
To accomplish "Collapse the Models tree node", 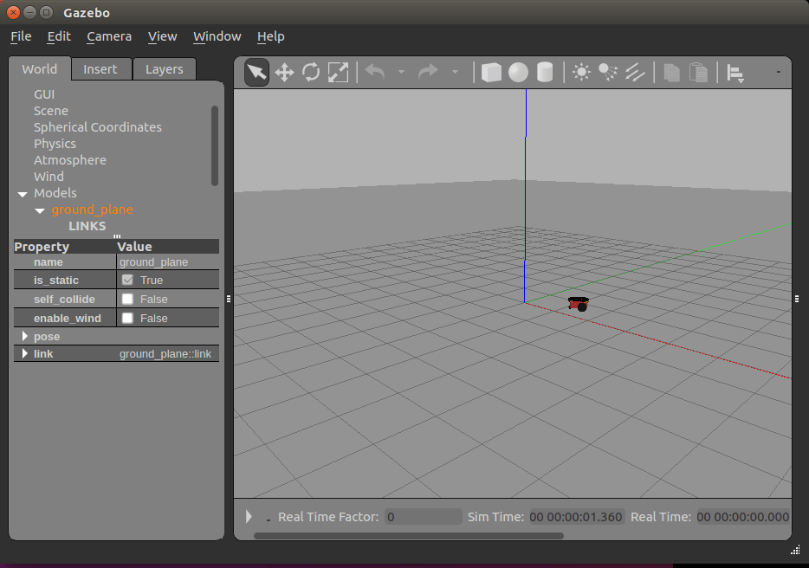I will coord(23,194).
